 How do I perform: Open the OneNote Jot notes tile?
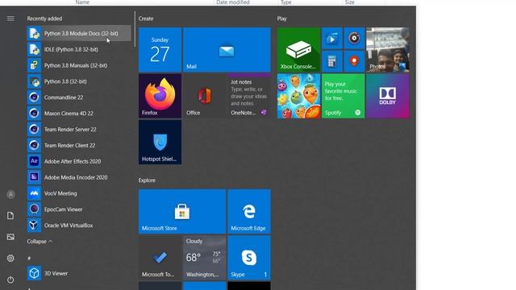tap(249, 96)
